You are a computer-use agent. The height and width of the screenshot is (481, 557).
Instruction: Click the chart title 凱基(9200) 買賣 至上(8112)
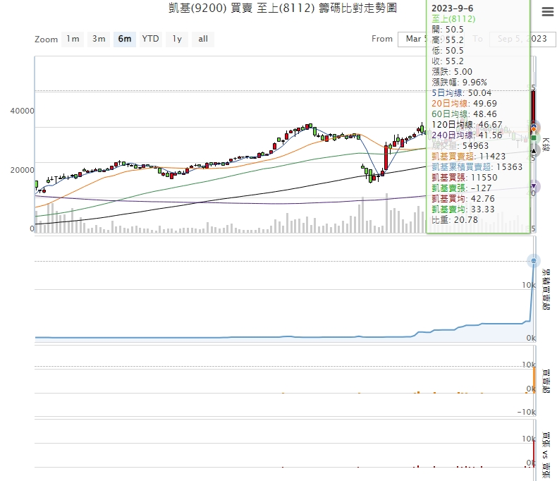pyautogui.click(x=277, y=8)
